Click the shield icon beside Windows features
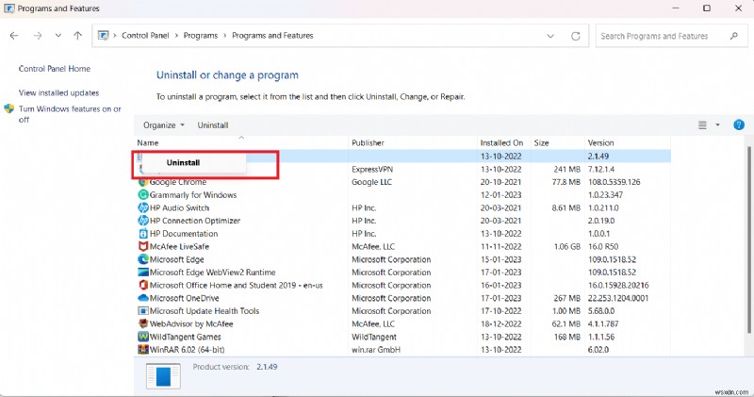Image resolution: width=754 pixels, height=397 pixels. [9, 108]
